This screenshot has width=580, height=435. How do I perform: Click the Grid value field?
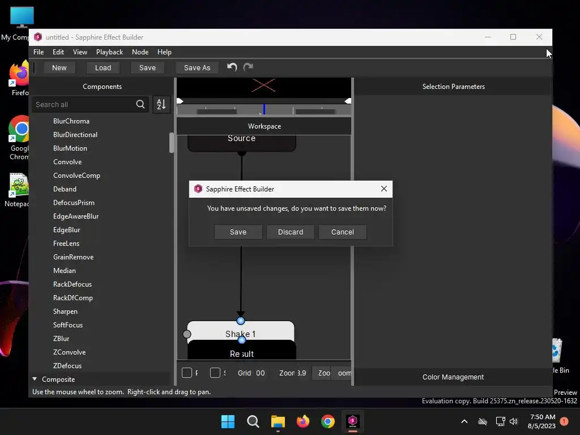261,373
